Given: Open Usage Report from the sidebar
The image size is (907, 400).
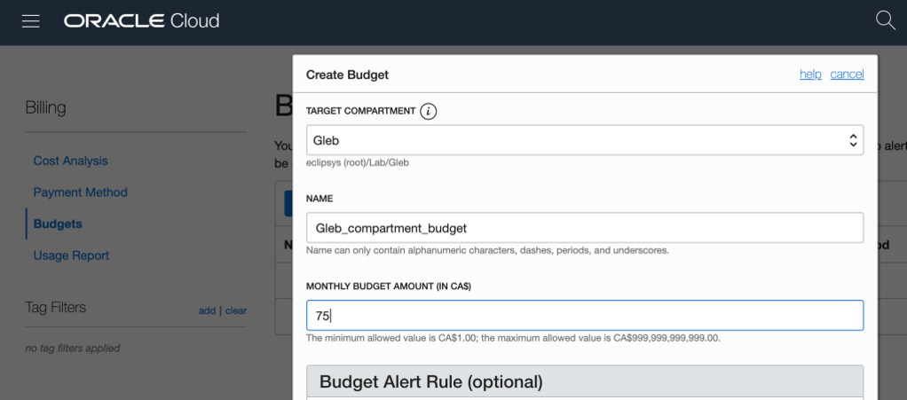Looking at the screenshot, I should pyautogui.click(x=71, y=255).
